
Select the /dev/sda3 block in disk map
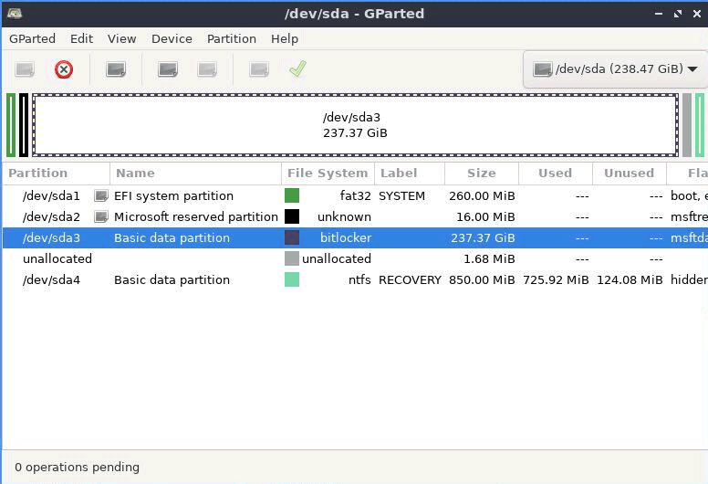tap(355, 125)
